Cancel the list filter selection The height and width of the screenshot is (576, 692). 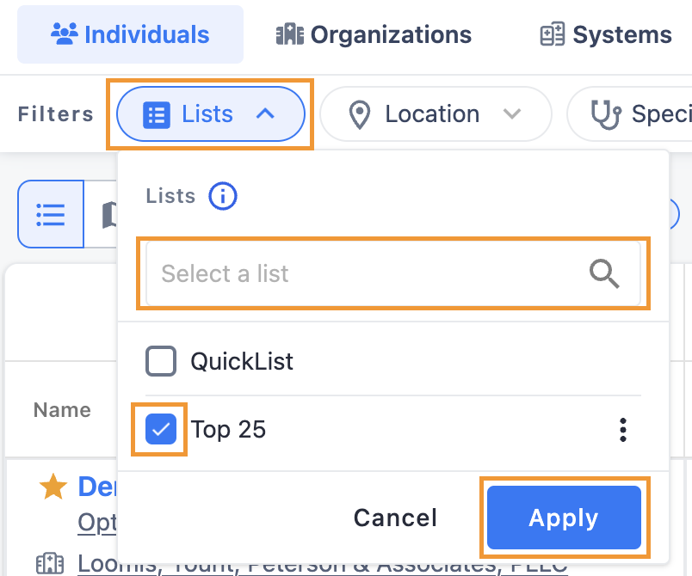click(395, 518)
